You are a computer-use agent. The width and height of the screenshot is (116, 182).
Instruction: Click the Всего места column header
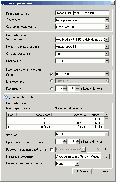coord(34,115)
